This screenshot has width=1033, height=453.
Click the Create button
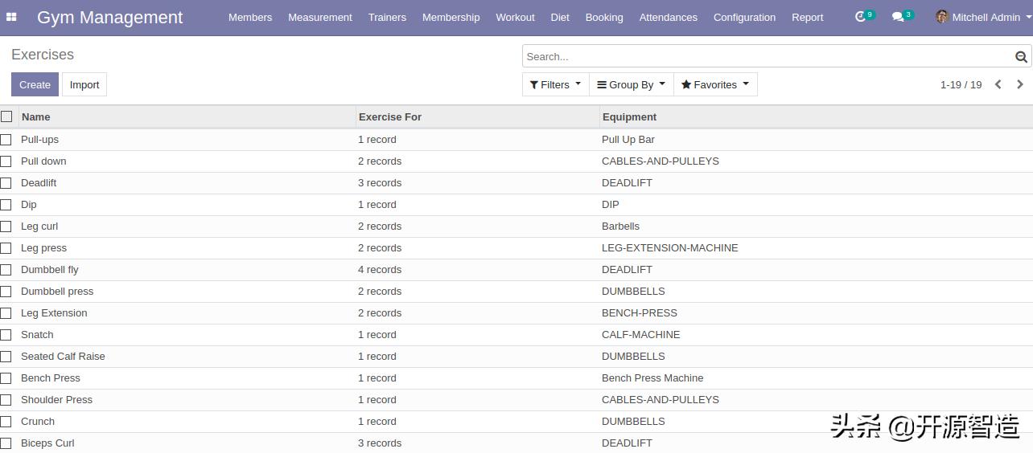[x=35, y=84]
